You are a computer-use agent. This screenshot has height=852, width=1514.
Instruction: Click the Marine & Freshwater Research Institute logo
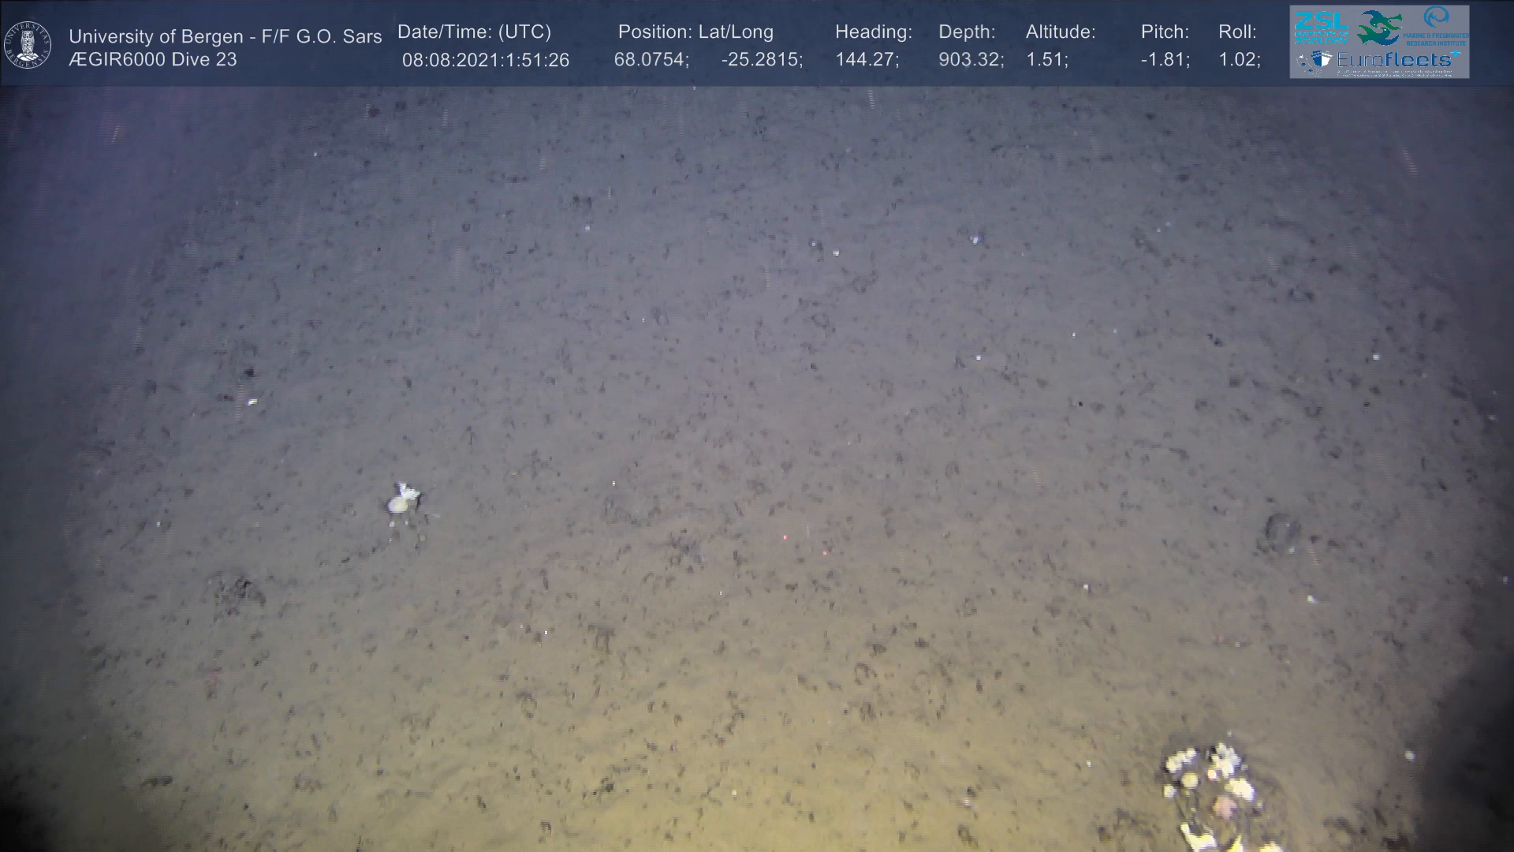coord(1436,27)
